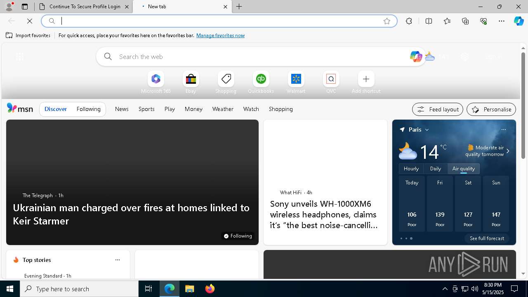Click the Copilot icon in the search box
Image resolution: width=528 pixels, height=297 pixels.
point(415,57)
